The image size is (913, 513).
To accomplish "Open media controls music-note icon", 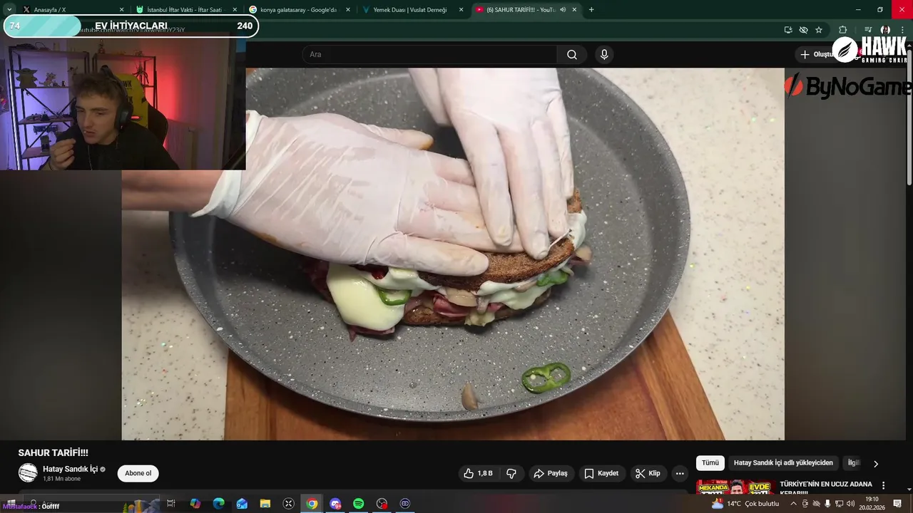I will [x=868, y=30].
